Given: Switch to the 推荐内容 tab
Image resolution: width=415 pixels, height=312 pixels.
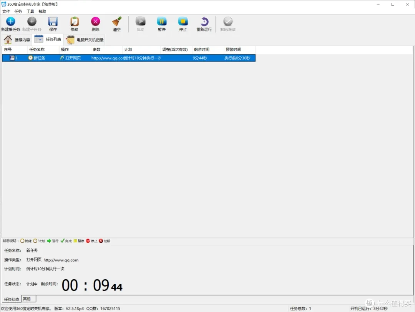Looking at the screenshot, I should tap(17, 40).
